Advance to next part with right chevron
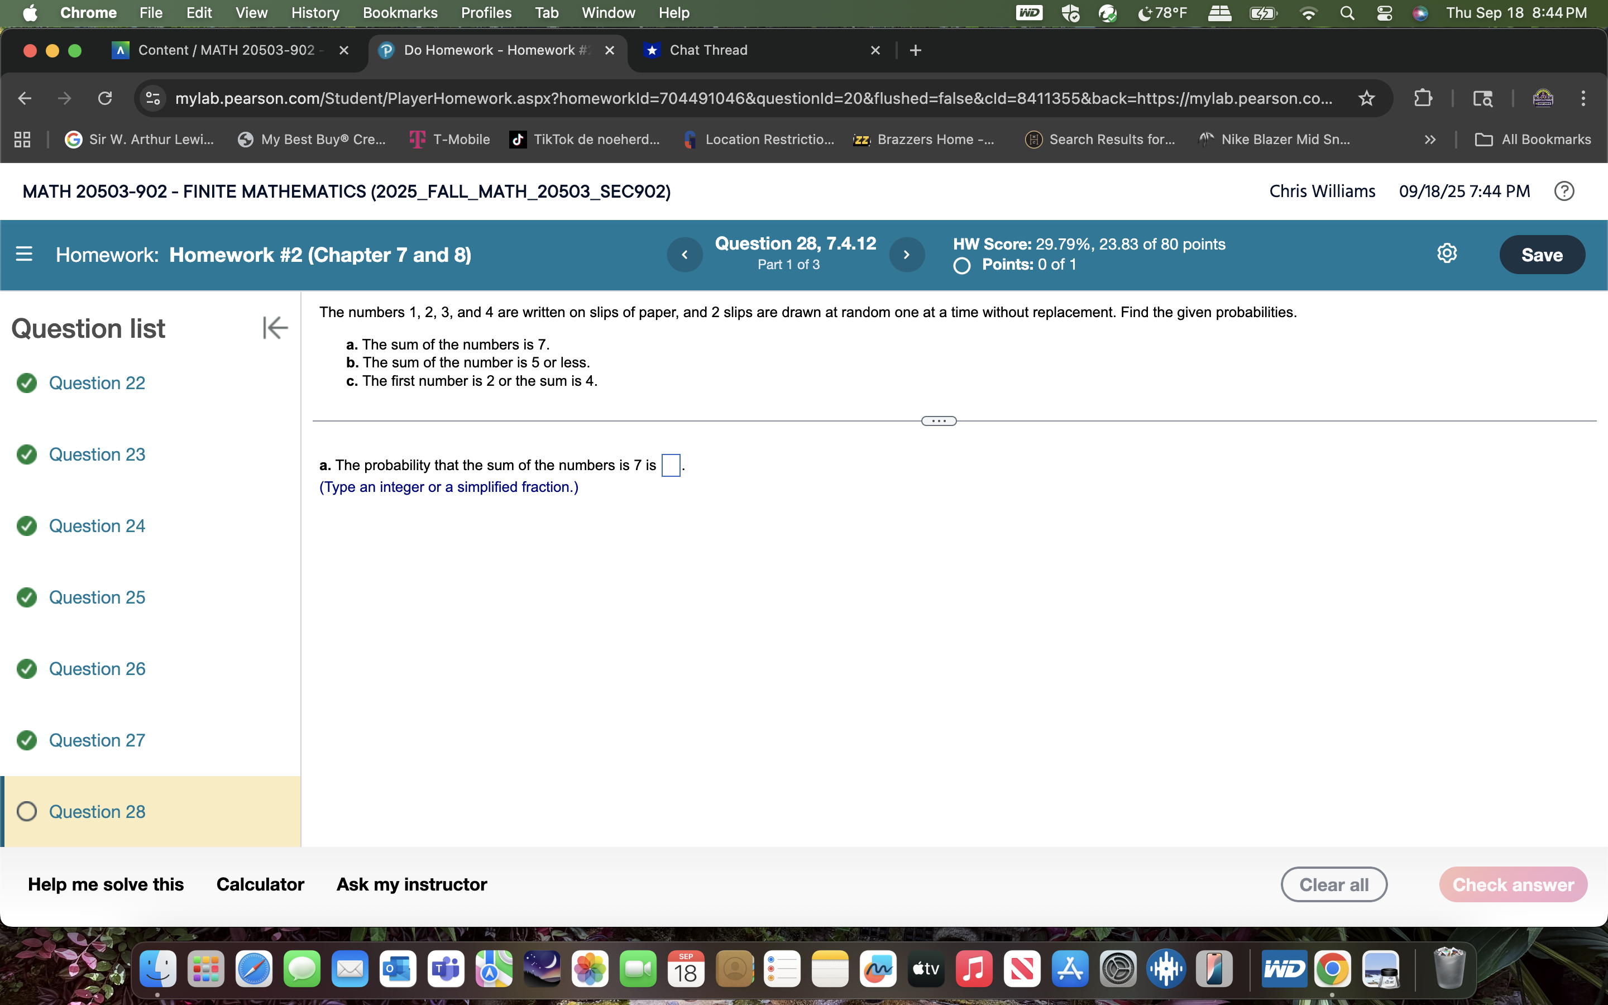 click(x=907, y=254)
